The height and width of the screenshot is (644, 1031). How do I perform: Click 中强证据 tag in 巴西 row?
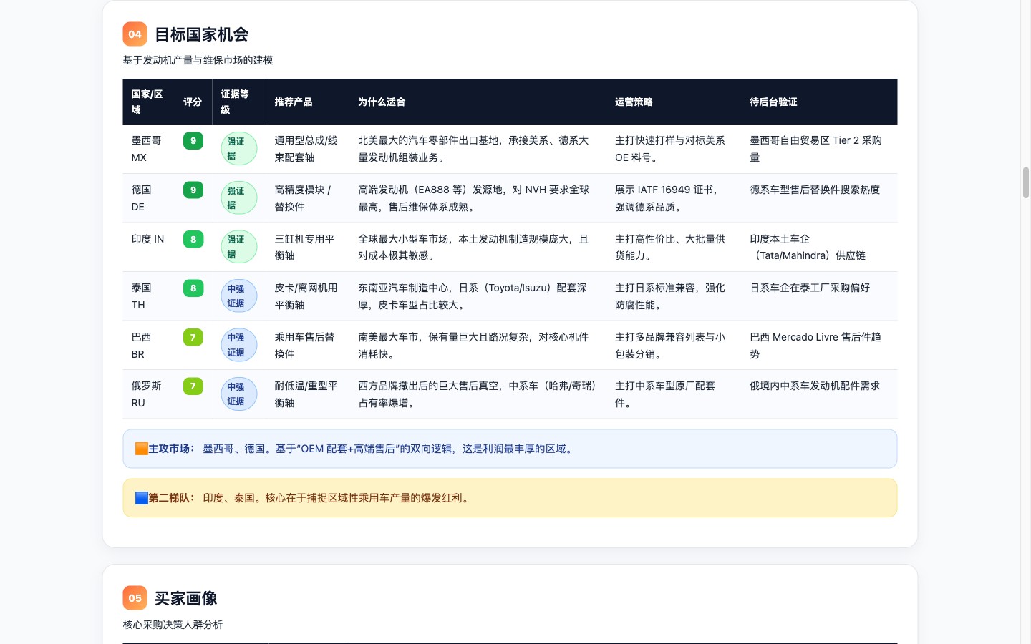pos(238,345)
